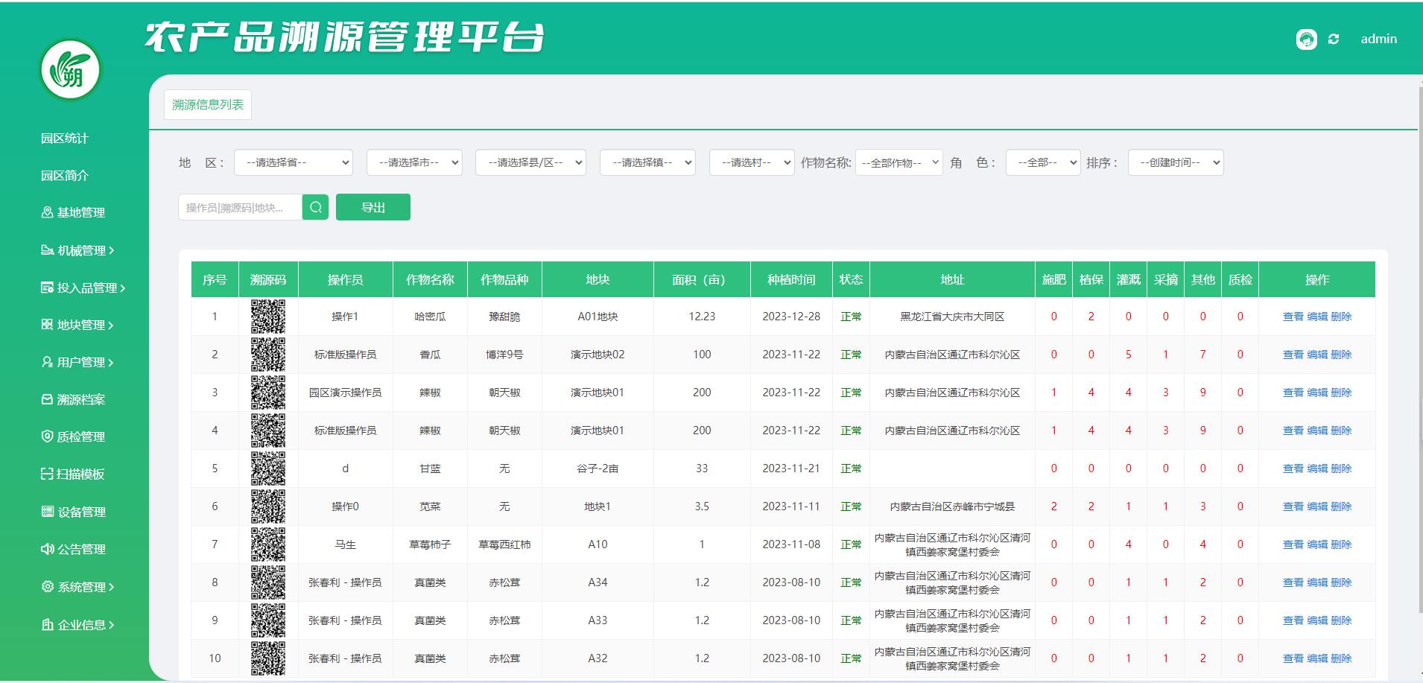Click the 草莓西红柿 variety cell

click(x=504, y=544)
